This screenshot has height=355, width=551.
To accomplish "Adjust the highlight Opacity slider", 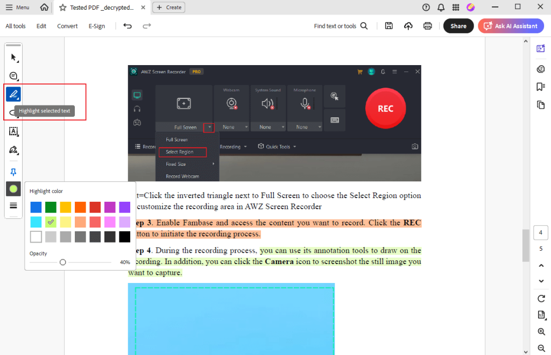I will coord(62,262).
